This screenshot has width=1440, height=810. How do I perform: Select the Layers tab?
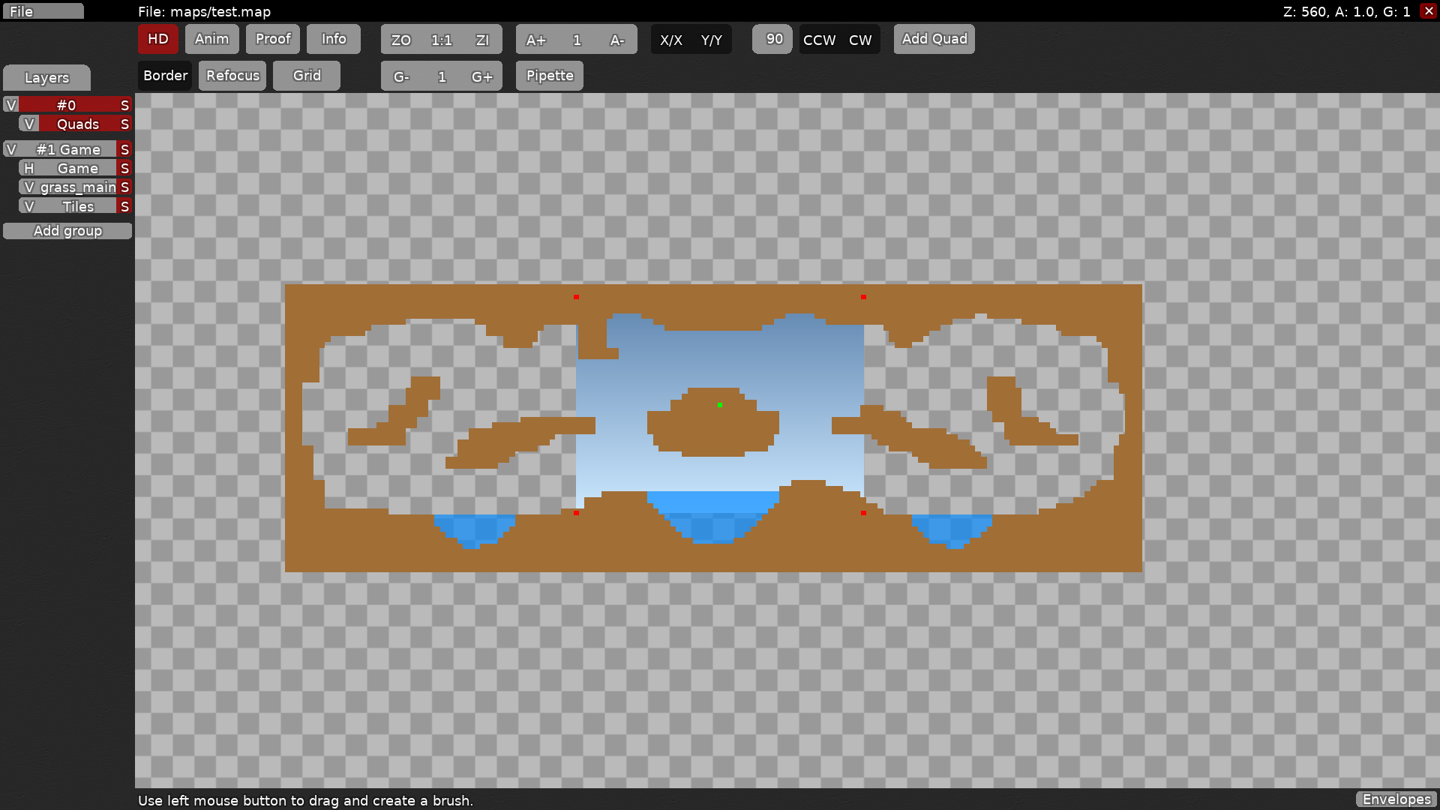pyautogui.click(x=46, y=78)
